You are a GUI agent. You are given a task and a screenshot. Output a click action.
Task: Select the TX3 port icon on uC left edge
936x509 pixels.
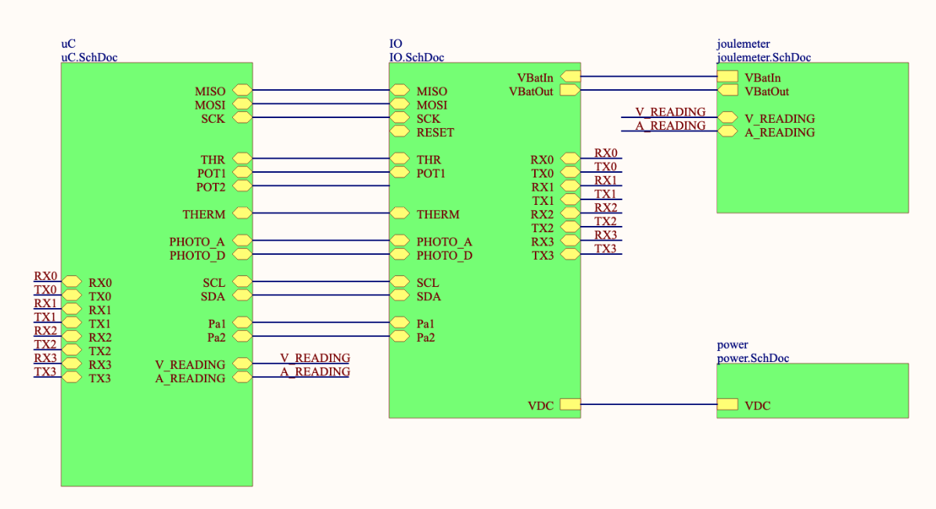(72, 378)
